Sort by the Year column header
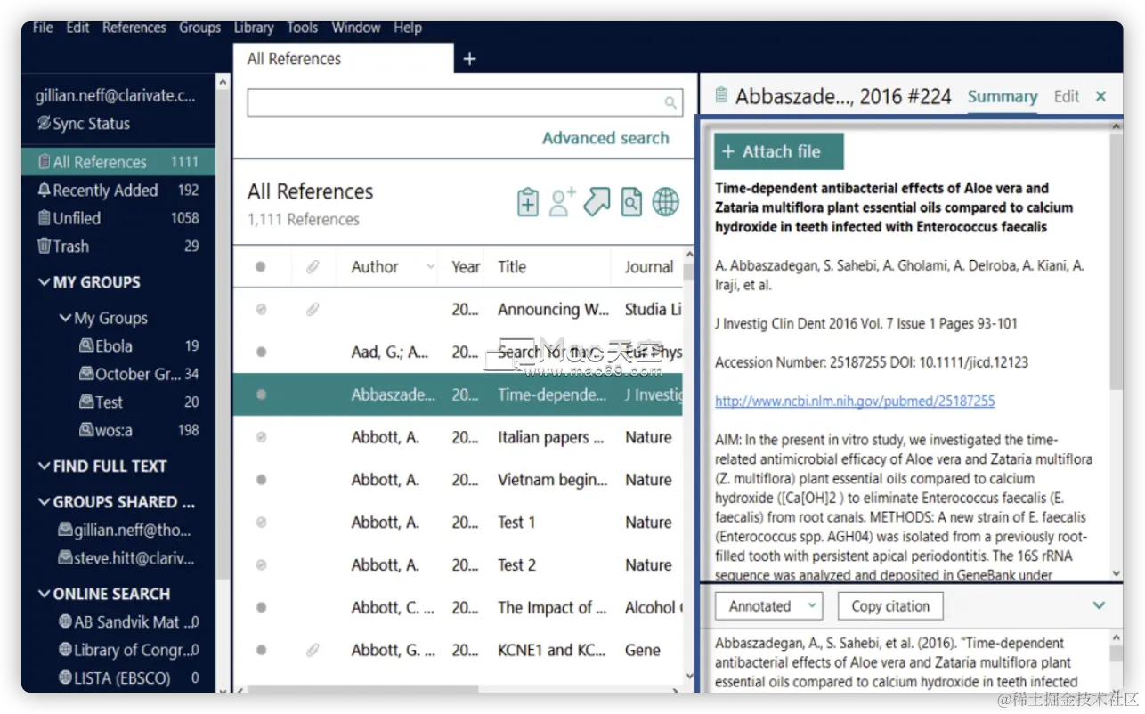 (x=465, y=267)
